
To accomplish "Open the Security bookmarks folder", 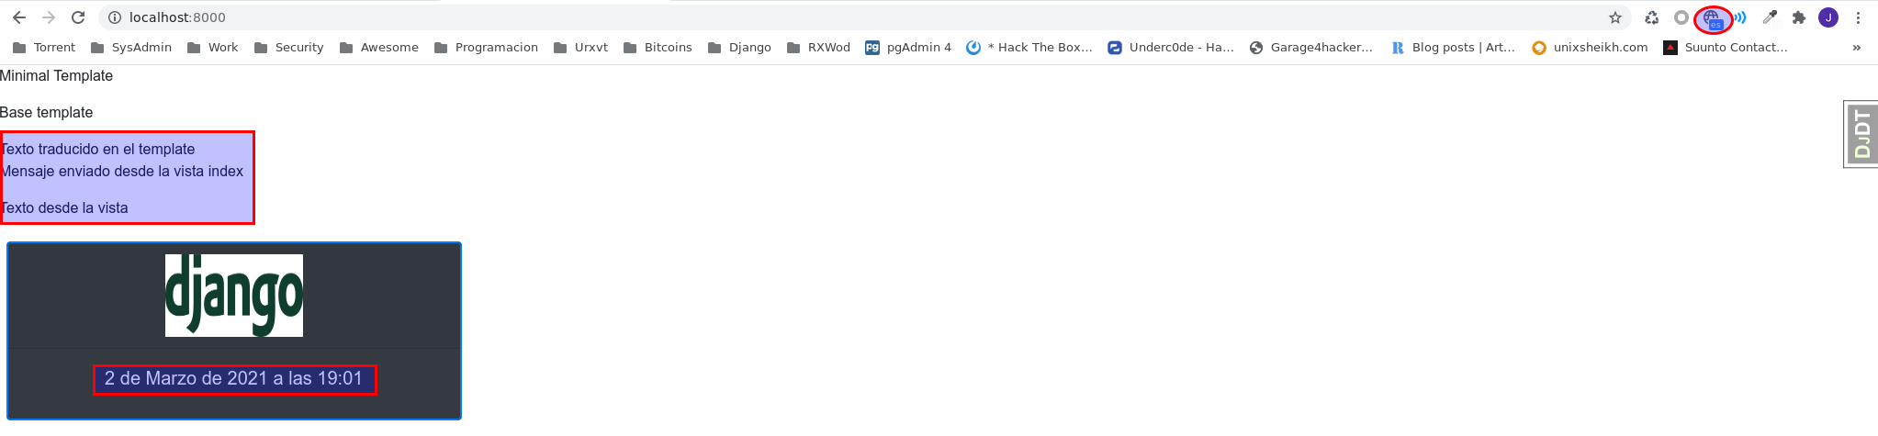I will (x=288, y=48).
